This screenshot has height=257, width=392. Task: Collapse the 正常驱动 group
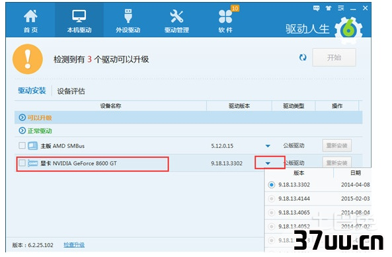coord(22,130)
